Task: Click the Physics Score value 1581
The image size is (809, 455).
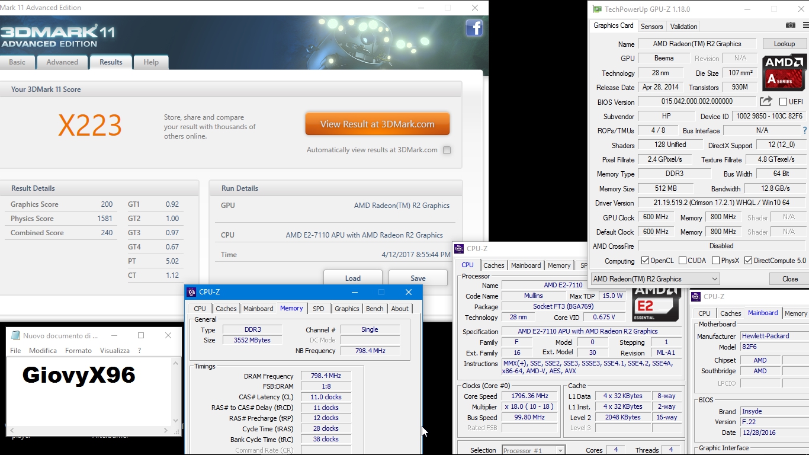Action: click(x=105, y=218)
